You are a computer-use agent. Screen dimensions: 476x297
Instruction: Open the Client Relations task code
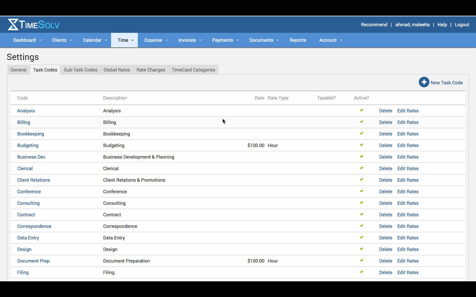coord(34,180)
